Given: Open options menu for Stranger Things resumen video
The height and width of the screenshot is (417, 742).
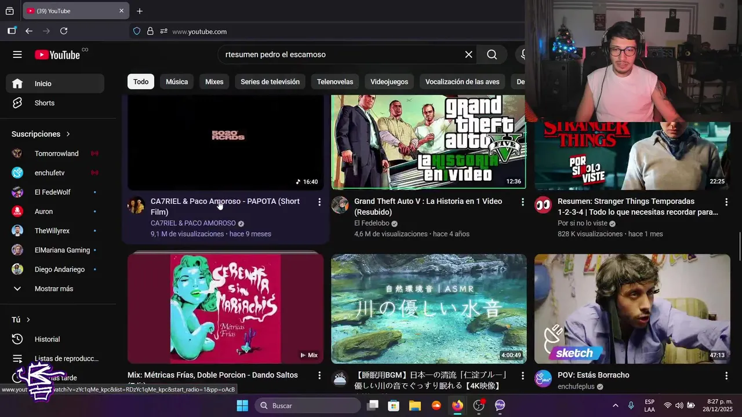Looking at the screenshot, I should [726, 202].
